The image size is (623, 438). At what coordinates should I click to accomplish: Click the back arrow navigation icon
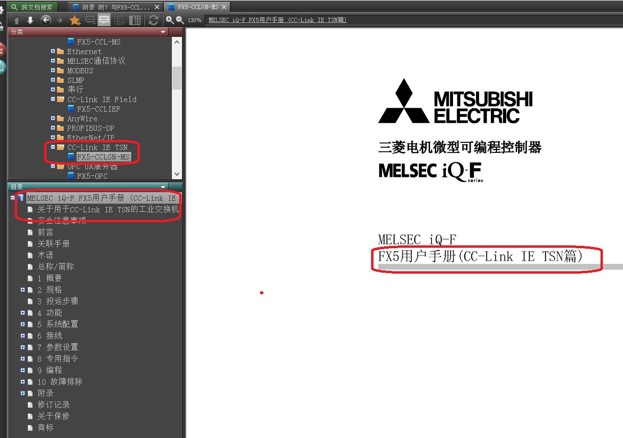coord(46,20)
